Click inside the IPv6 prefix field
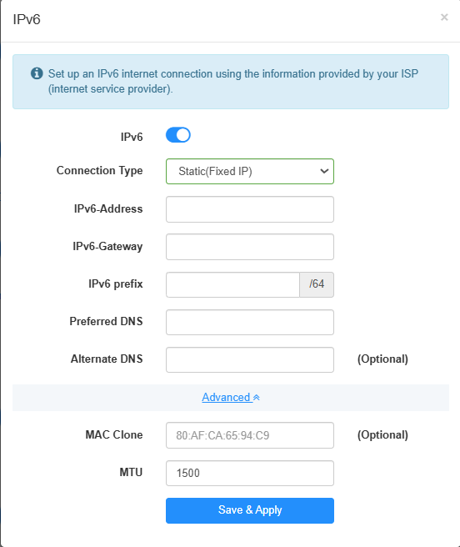This screenshot has height=547, width=460. tap(232, 284)
